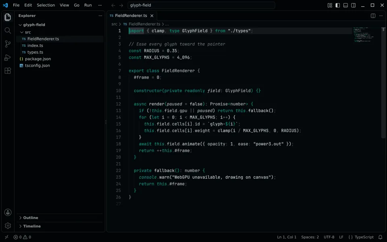This screenshot has height=242, width=387.
Task: Click the fallback method name on line 22
Action: 164,171
